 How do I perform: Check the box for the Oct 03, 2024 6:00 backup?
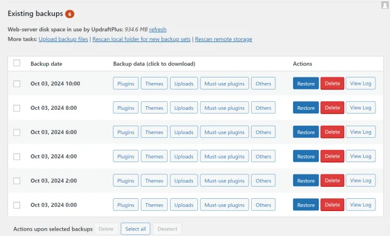16,132
